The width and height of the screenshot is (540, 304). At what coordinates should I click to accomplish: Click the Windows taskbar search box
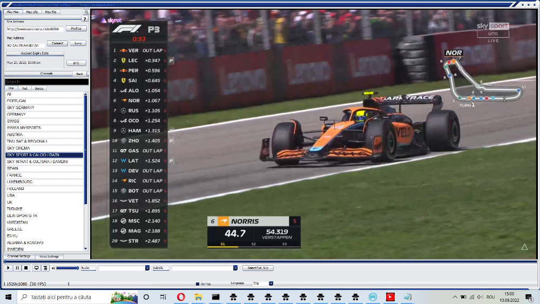coord(77,297)
